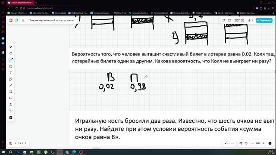This screenshot has height=155, width=276.
Task: Go to previous board page
Action: 16,143
